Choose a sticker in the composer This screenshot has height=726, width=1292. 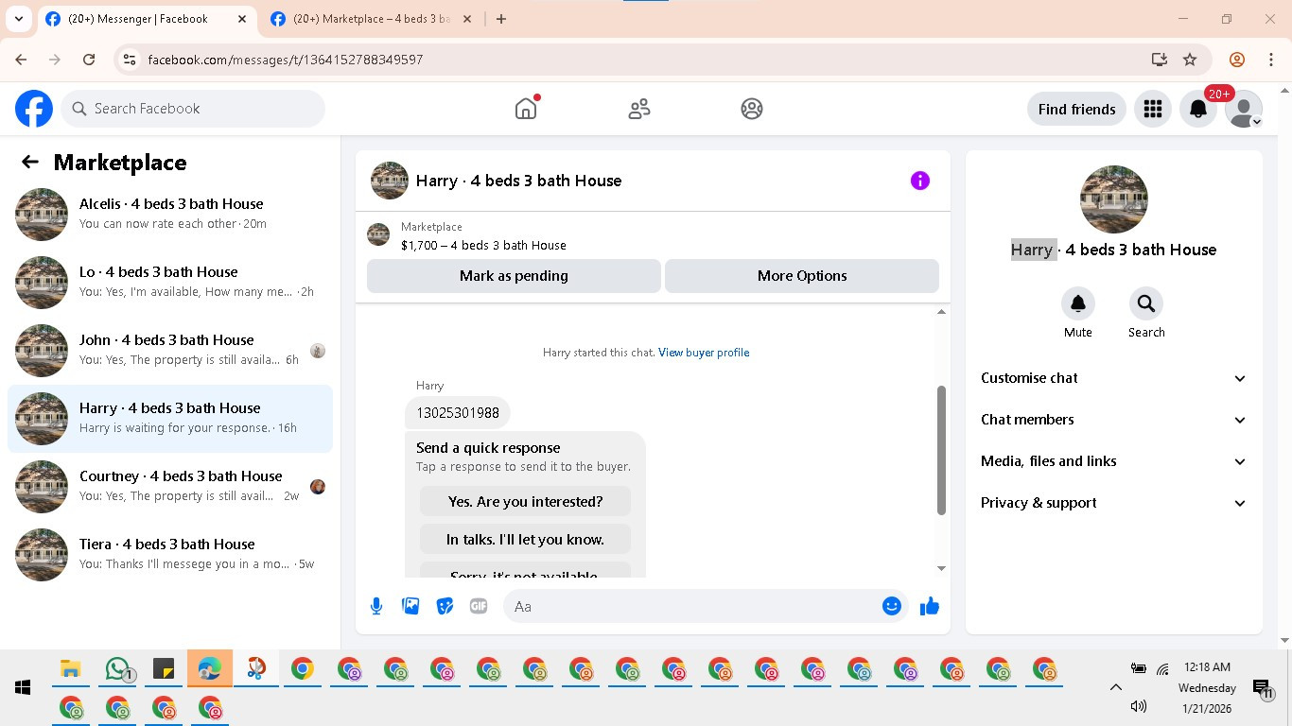[x=445, y=606]
